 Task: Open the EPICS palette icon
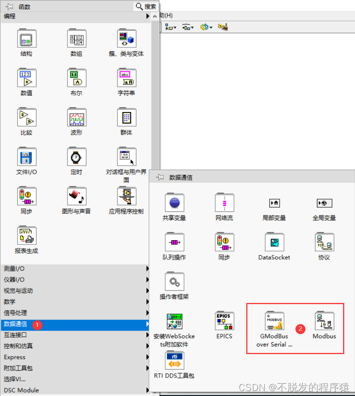coord(224,321)
